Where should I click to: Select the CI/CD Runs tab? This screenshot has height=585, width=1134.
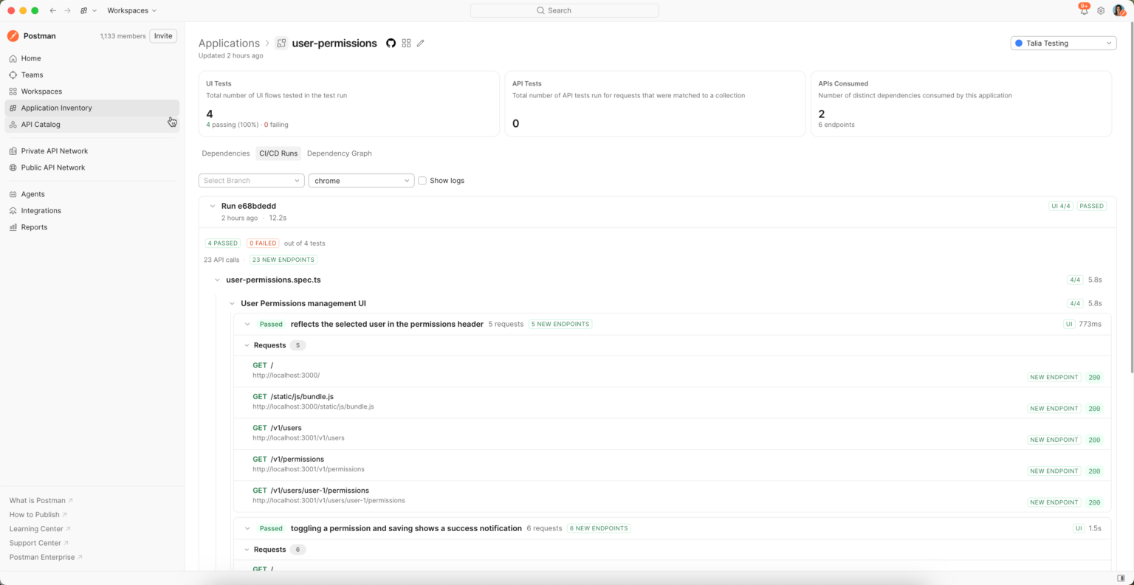(x=278, y=153)
